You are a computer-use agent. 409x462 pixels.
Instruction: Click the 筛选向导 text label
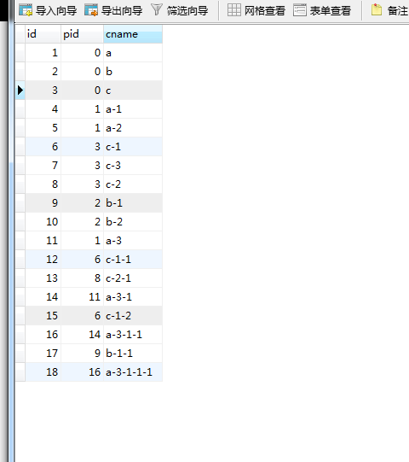(187, 11)
